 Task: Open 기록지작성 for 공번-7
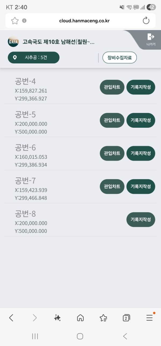(141, 186)
